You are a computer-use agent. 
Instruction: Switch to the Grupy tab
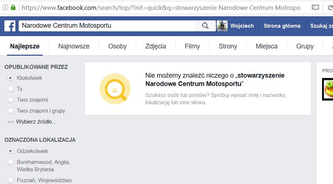pyautogui.click(x=305, y=46)
